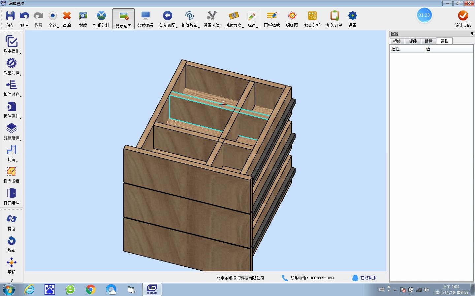Click 打开组件 (Open component) icon
This screenshot has height=296, width=475.
(x=12, y=193)
